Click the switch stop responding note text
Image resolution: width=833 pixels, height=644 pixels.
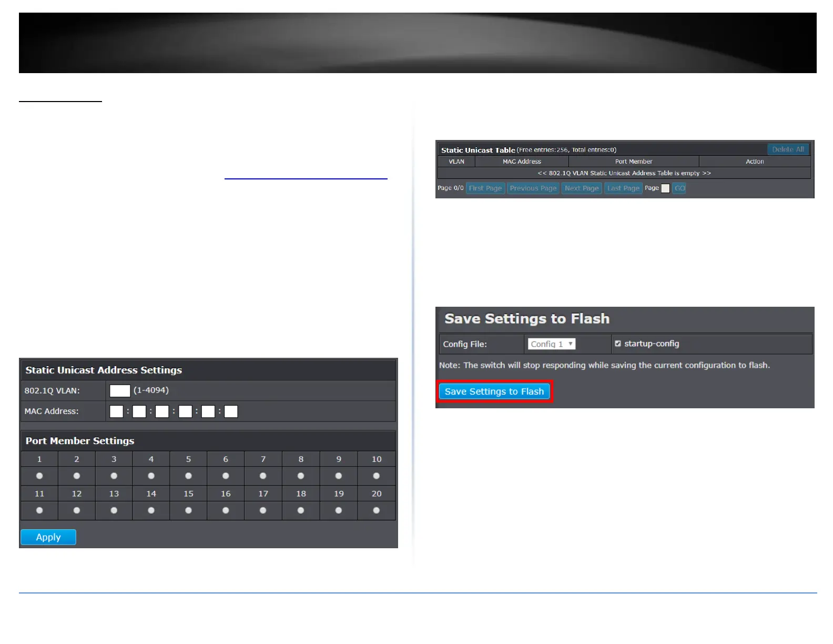click(x=604, y=365)
